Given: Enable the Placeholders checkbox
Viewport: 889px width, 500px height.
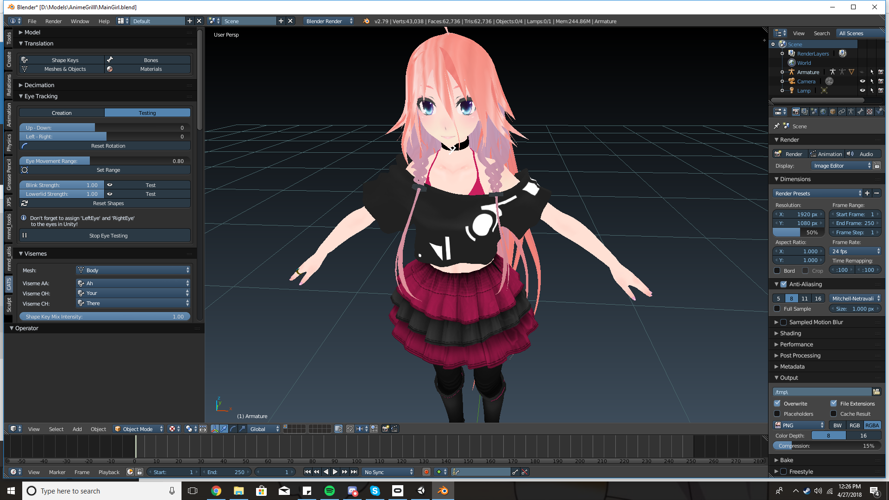Looking at the screenshot, I should (777, 413).
